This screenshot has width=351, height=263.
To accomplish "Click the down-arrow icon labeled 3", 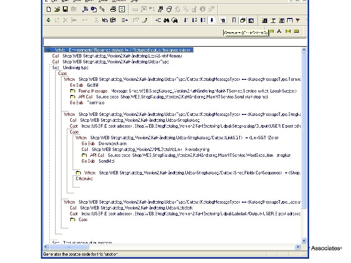I will tap(203, 20).
